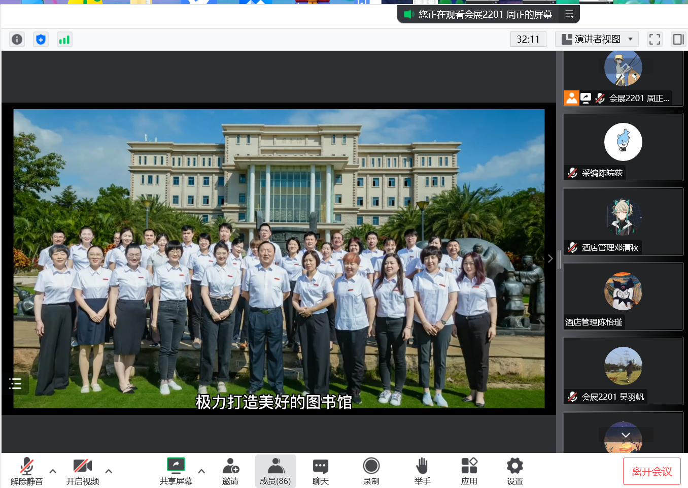Start recording the meeting
688x488 pixels.
[x=371, y=471]
